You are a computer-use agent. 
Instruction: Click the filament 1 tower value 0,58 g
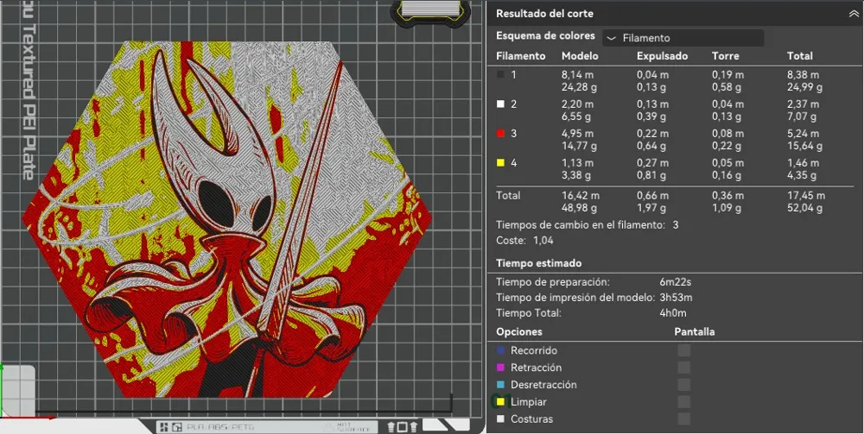(727, 87)
